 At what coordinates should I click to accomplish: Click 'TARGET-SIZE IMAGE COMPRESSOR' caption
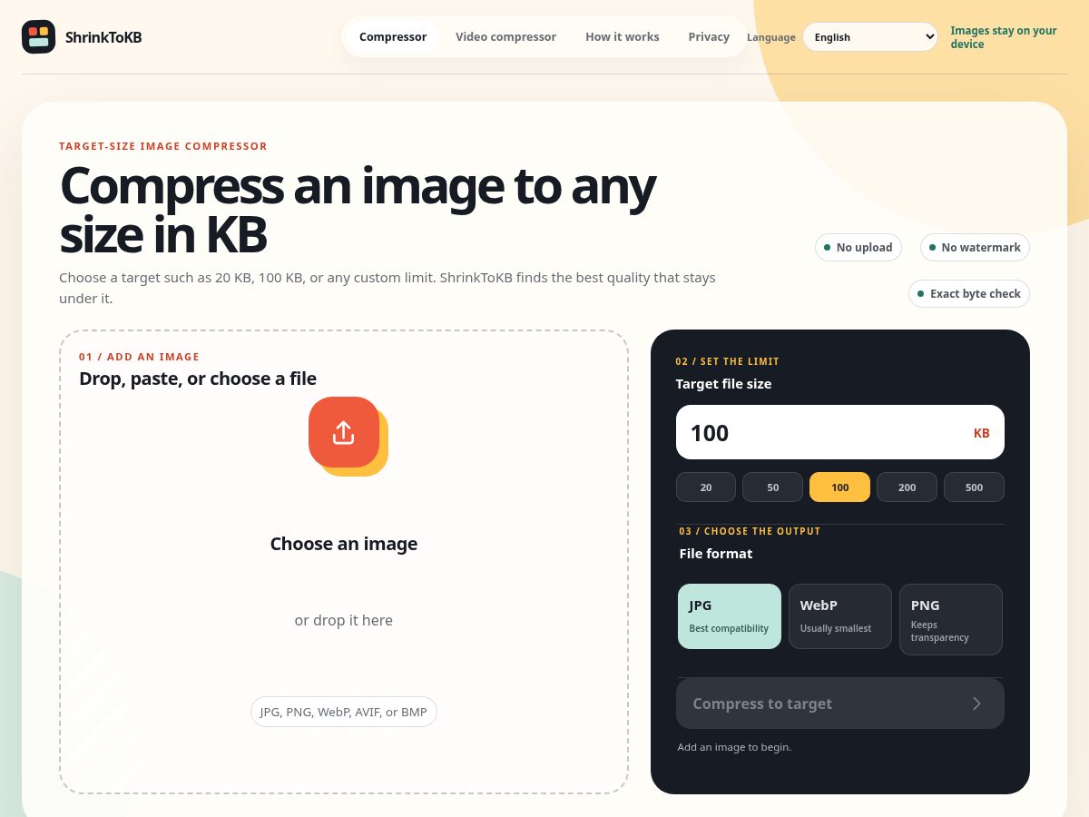(x=163, y=146)
